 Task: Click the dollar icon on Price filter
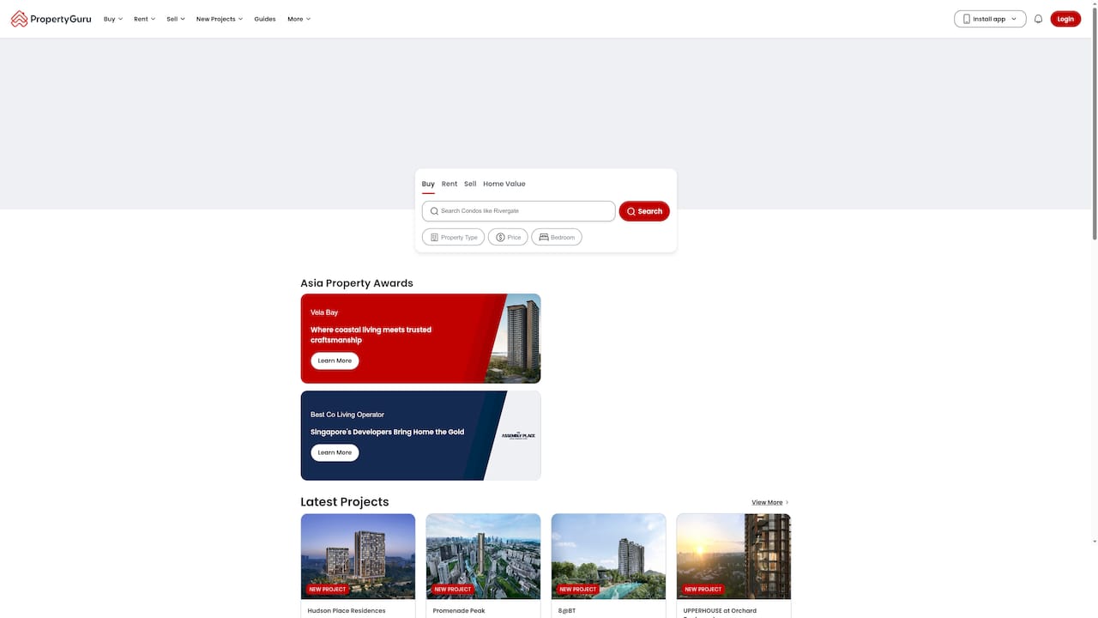(500, 238)
